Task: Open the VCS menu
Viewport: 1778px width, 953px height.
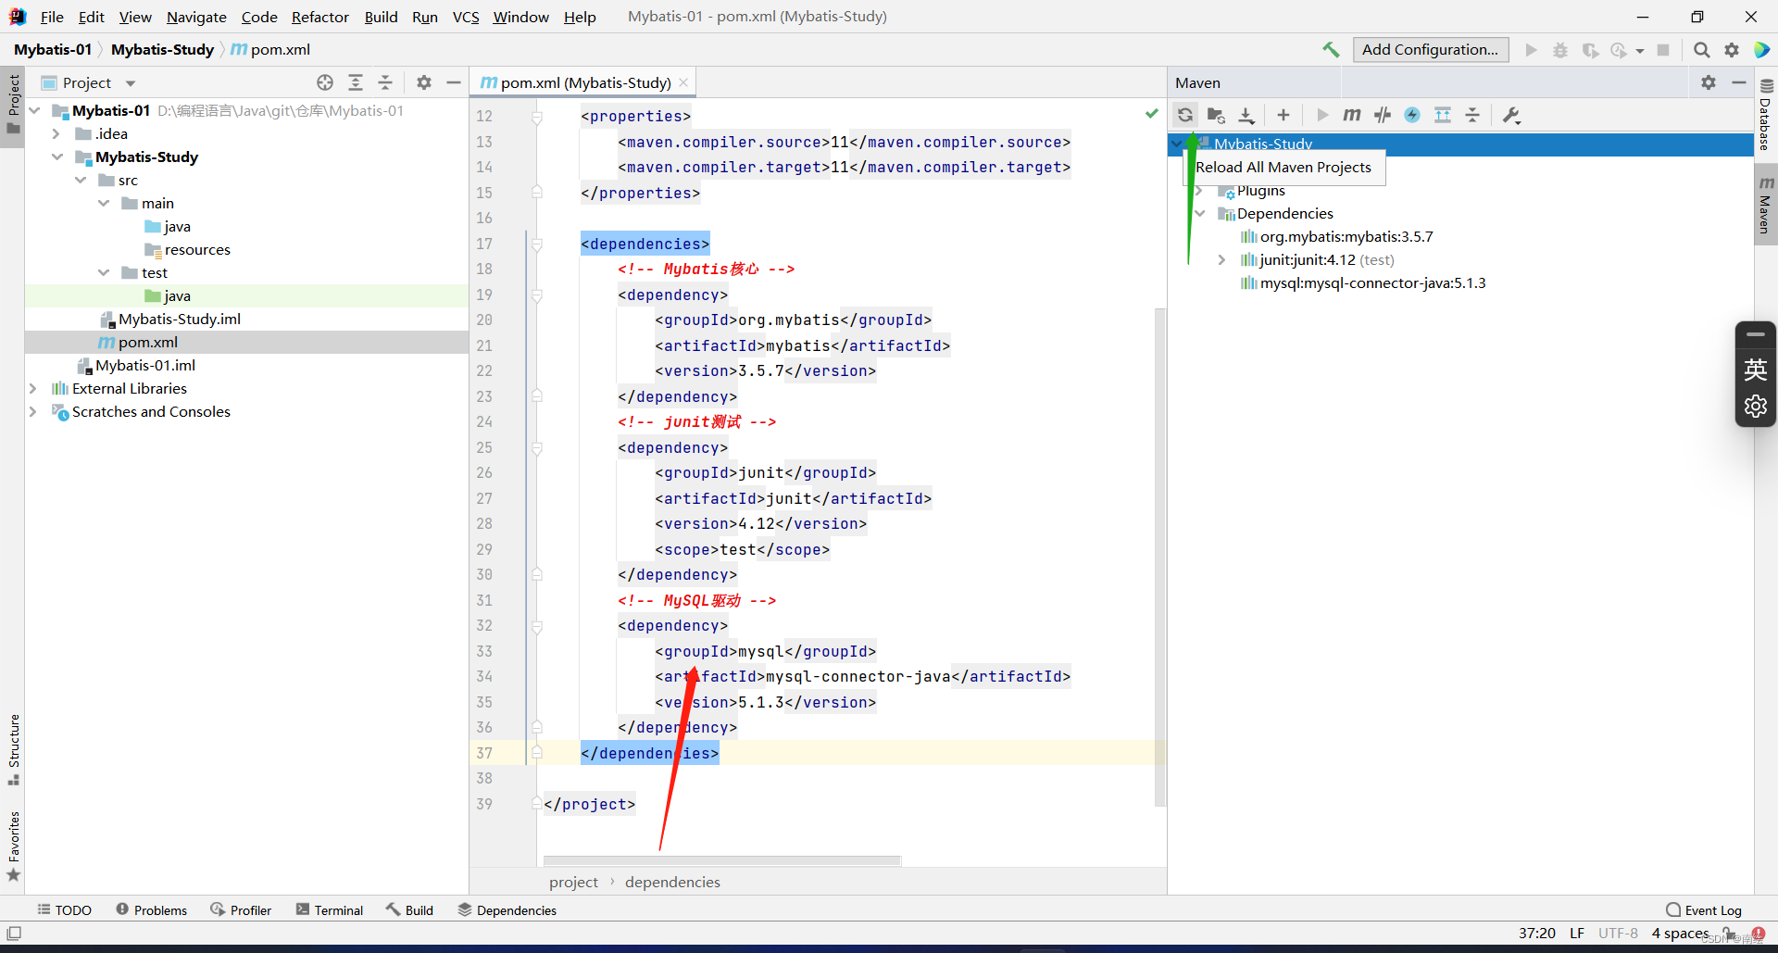Action: pyautogui.click(x=466, y=17)
